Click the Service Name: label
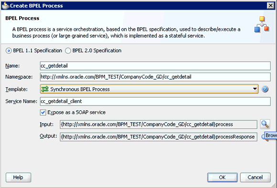Screen dimensions: 277x188 click(21, 101)
